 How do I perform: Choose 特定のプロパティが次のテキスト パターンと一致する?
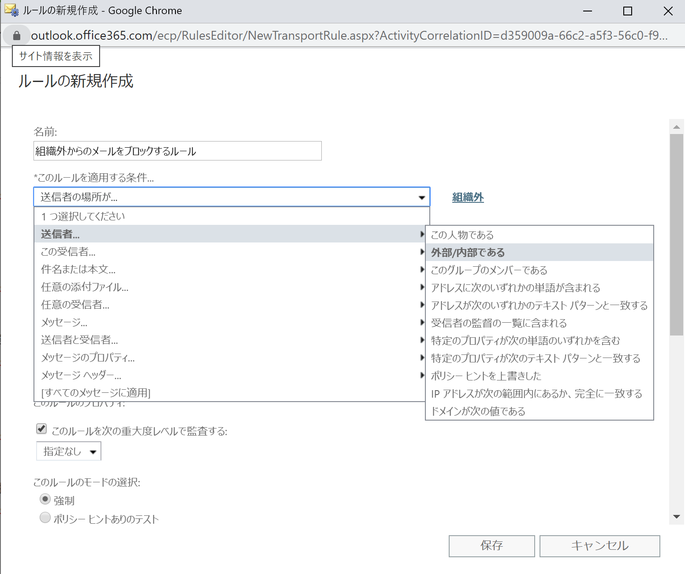coord(539,358)
